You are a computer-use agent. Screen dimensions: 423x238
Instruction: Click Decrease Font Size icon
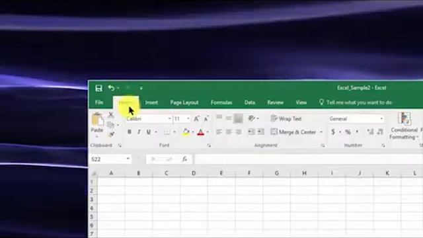(206, 119)
